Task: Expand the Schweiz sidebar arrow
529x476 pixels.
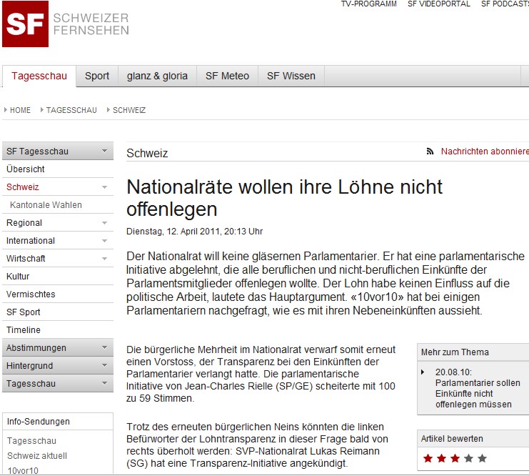Action: [x=104, y=187]
